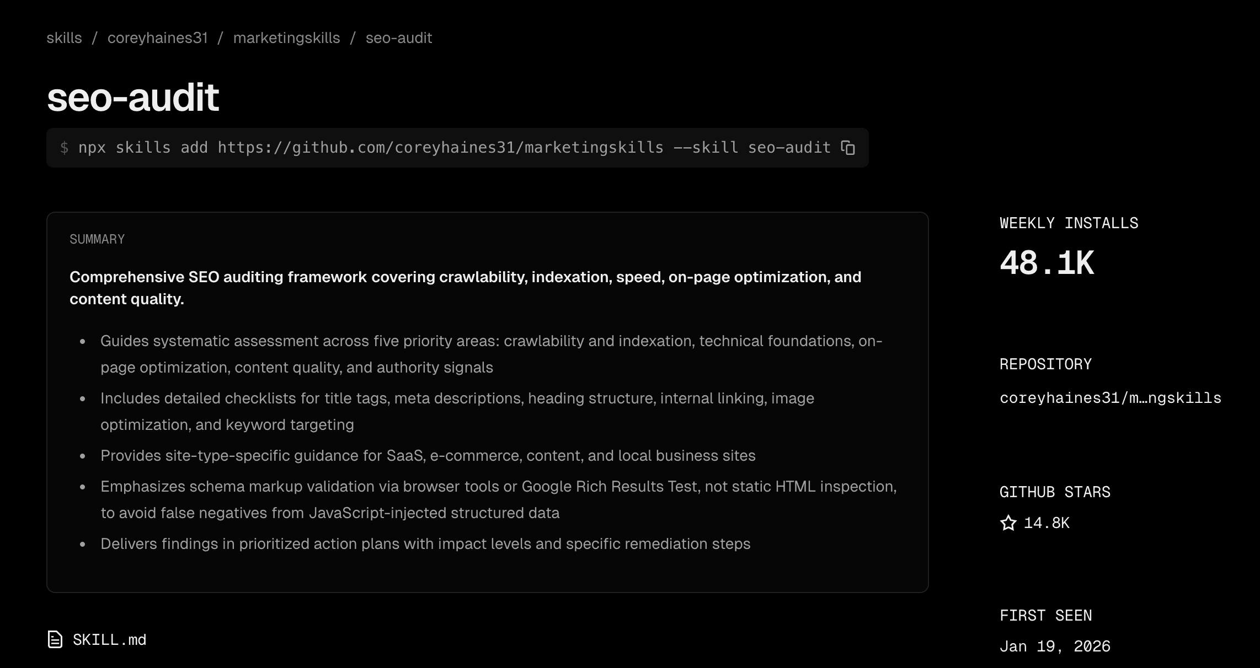Click the dollar prompt symbol in the command box
The width and height of the screenshot is (1260, 668).
click(x=65, y=148)
